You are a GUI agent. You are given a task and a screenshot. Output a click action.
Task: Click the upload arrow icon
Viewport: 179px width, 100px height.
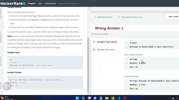coord(96,17)
